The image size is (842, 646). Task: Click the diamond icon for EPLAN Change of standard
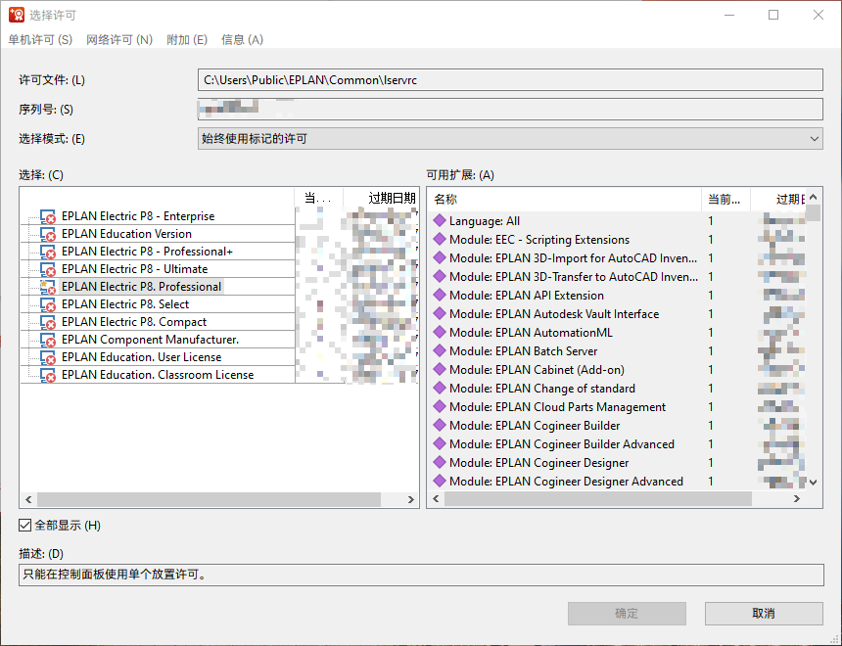click(440, 388)
